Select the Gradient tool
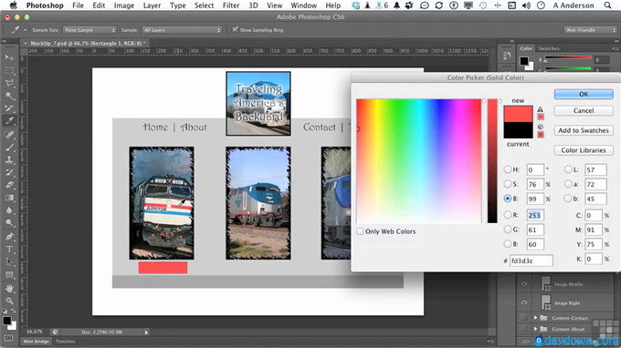Image resolution: width=621 pixels, height=348 pixels. 9,198
